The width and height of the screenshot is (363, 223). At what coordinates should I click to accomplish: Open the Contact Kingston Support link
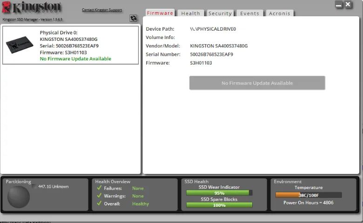pyautogui.click(x=102, y=10)
